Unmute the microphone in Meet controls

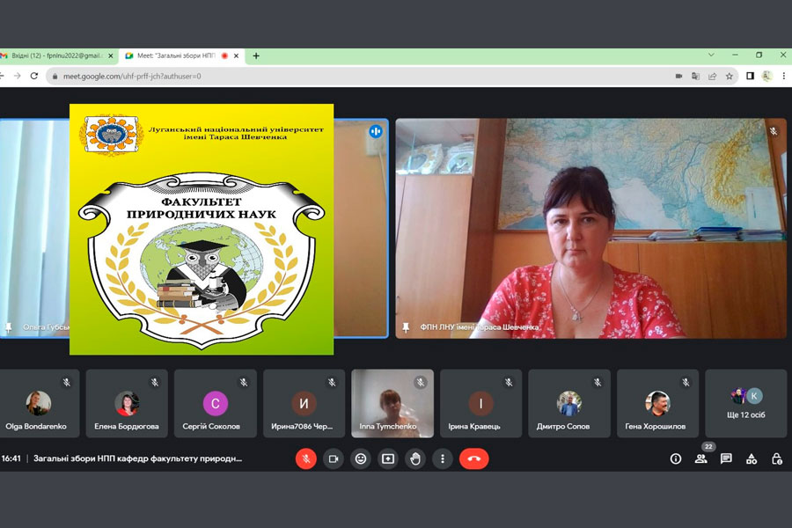pos(305,458)
